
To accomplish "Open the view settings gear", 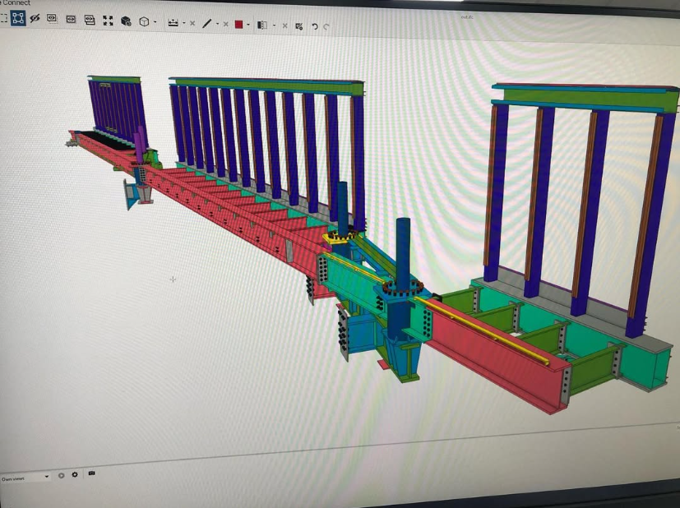I will click(75, 475).
